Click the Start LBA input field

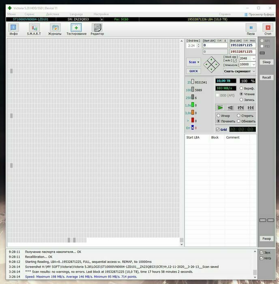pyautogui.click(x=215, y=45)
